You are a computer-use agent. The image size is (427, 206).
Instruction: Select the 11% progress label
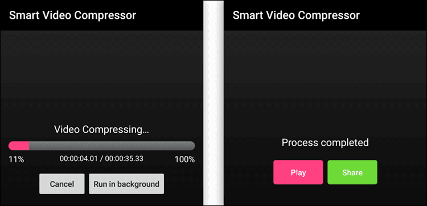[17, 159]
